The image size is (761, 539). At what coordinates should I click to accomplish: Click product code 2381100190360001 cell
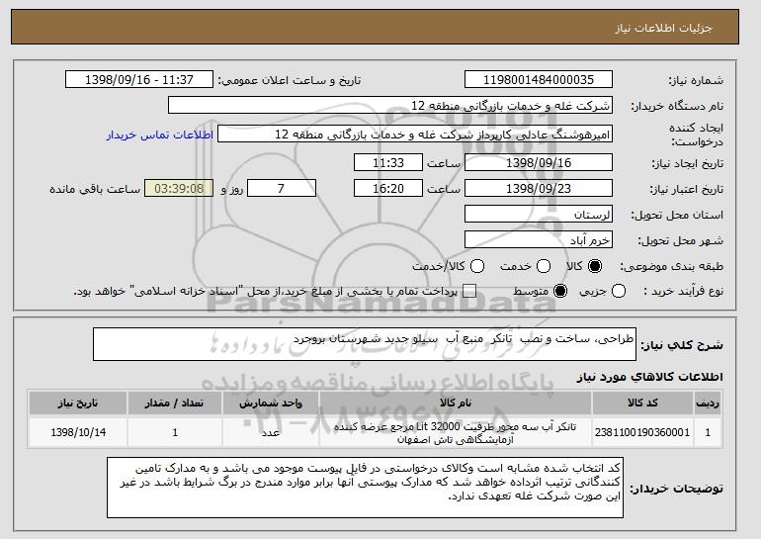[642, 432]
